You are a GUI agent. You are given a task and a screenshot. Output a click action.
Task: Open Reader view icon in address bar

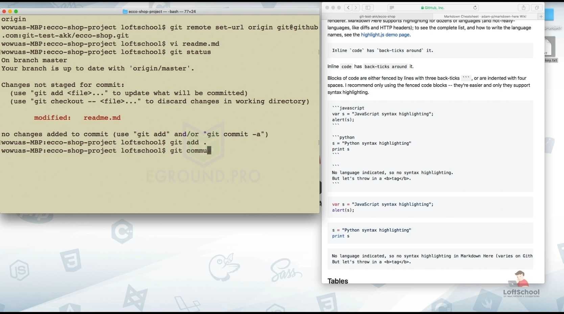[x=392, y=8]
